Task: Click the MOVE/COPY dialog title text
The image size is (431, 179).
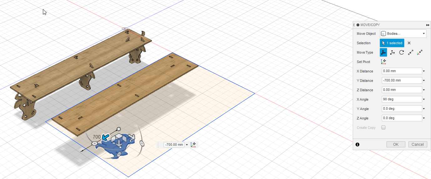Action: coord(370,25)
